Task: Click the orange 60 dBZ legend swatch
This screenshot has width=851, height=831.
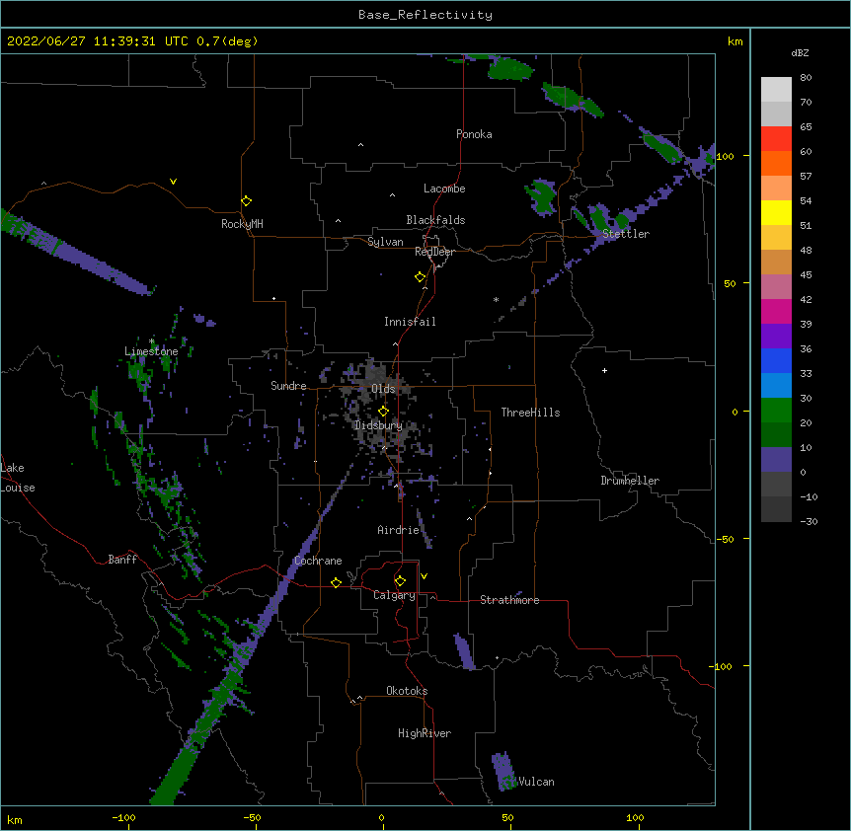Action: tap(776, 163)
